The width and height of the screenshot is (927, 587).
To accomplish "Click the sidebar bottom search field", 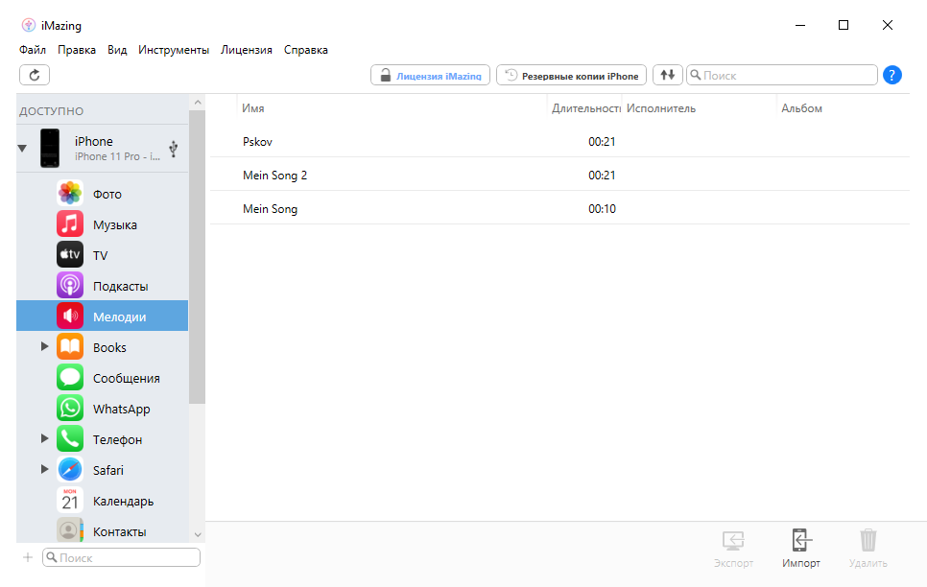I will pos(121,557).
